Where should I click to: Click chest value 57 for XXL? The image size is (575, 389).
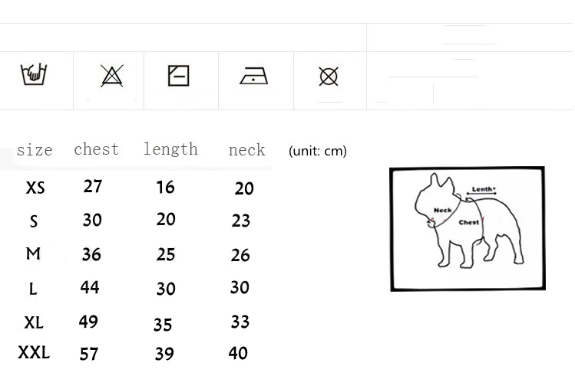89,354
